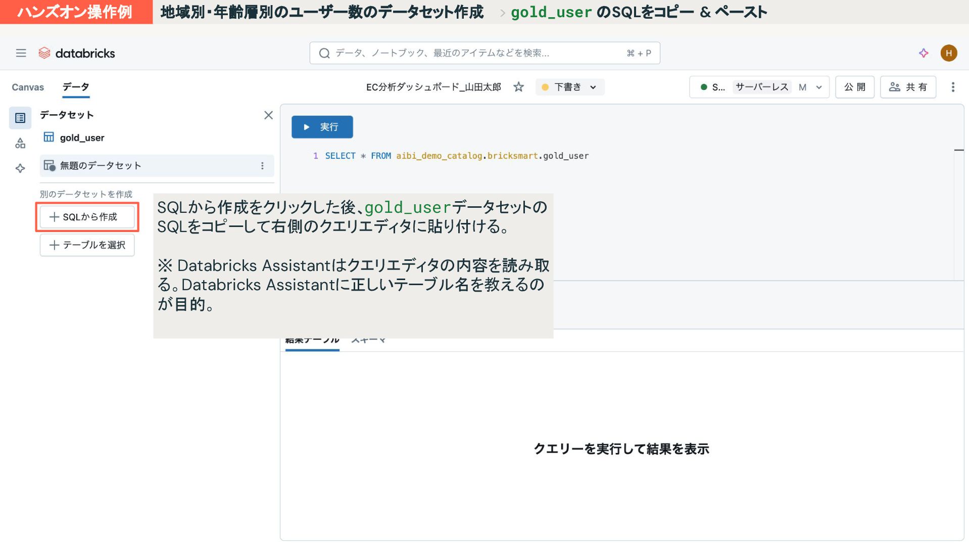Open the スキーマ tab
The width and height of the screenshot is (969, 546).
pos(368,340)
